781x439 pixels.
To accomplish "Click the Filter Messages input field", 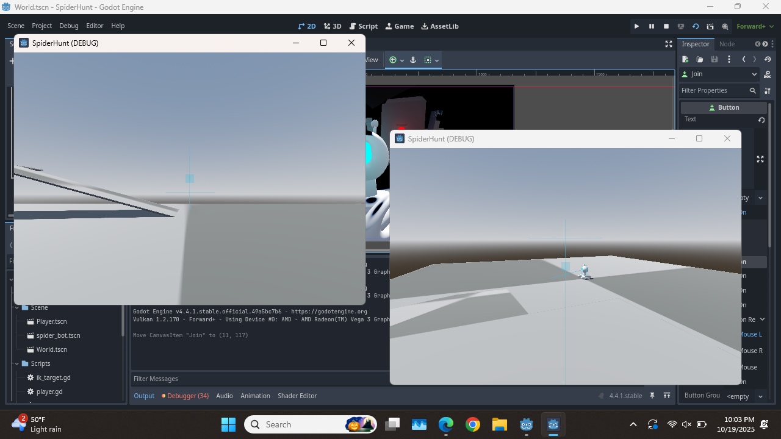I will pyautogui.click(x=261, y=379).
